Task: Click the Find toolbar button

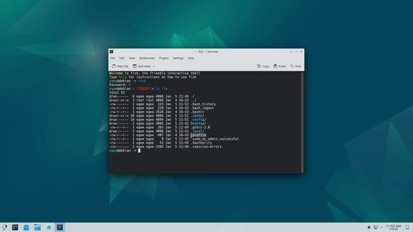Action: point(296,66)
